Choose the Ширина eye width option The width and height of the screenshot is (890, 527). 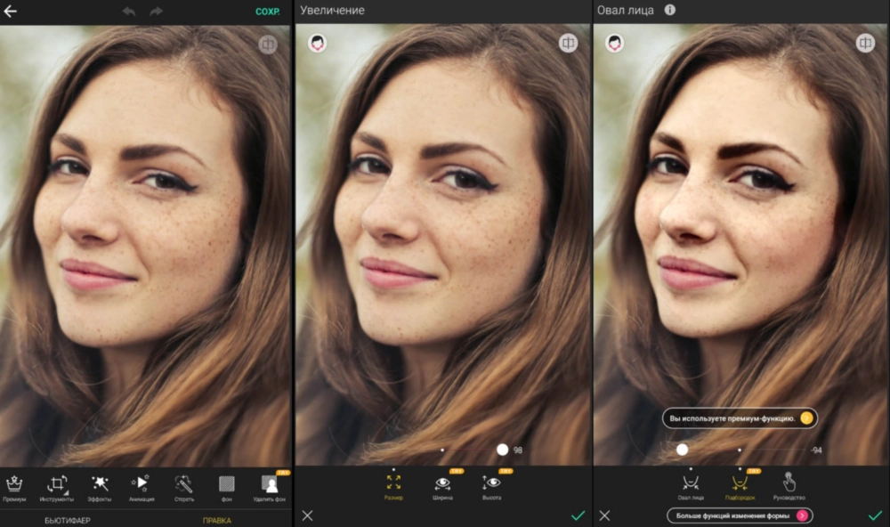click(442, 486)
